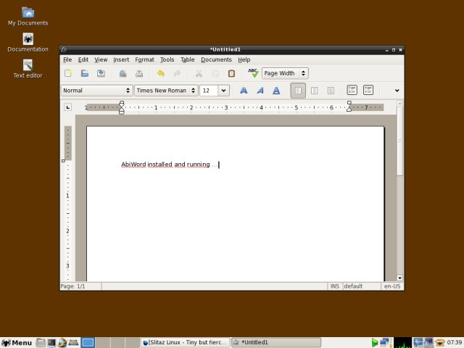Viewport: 464px width, 348px height.
Task: Open the View menu
Action: pos(101,59)
